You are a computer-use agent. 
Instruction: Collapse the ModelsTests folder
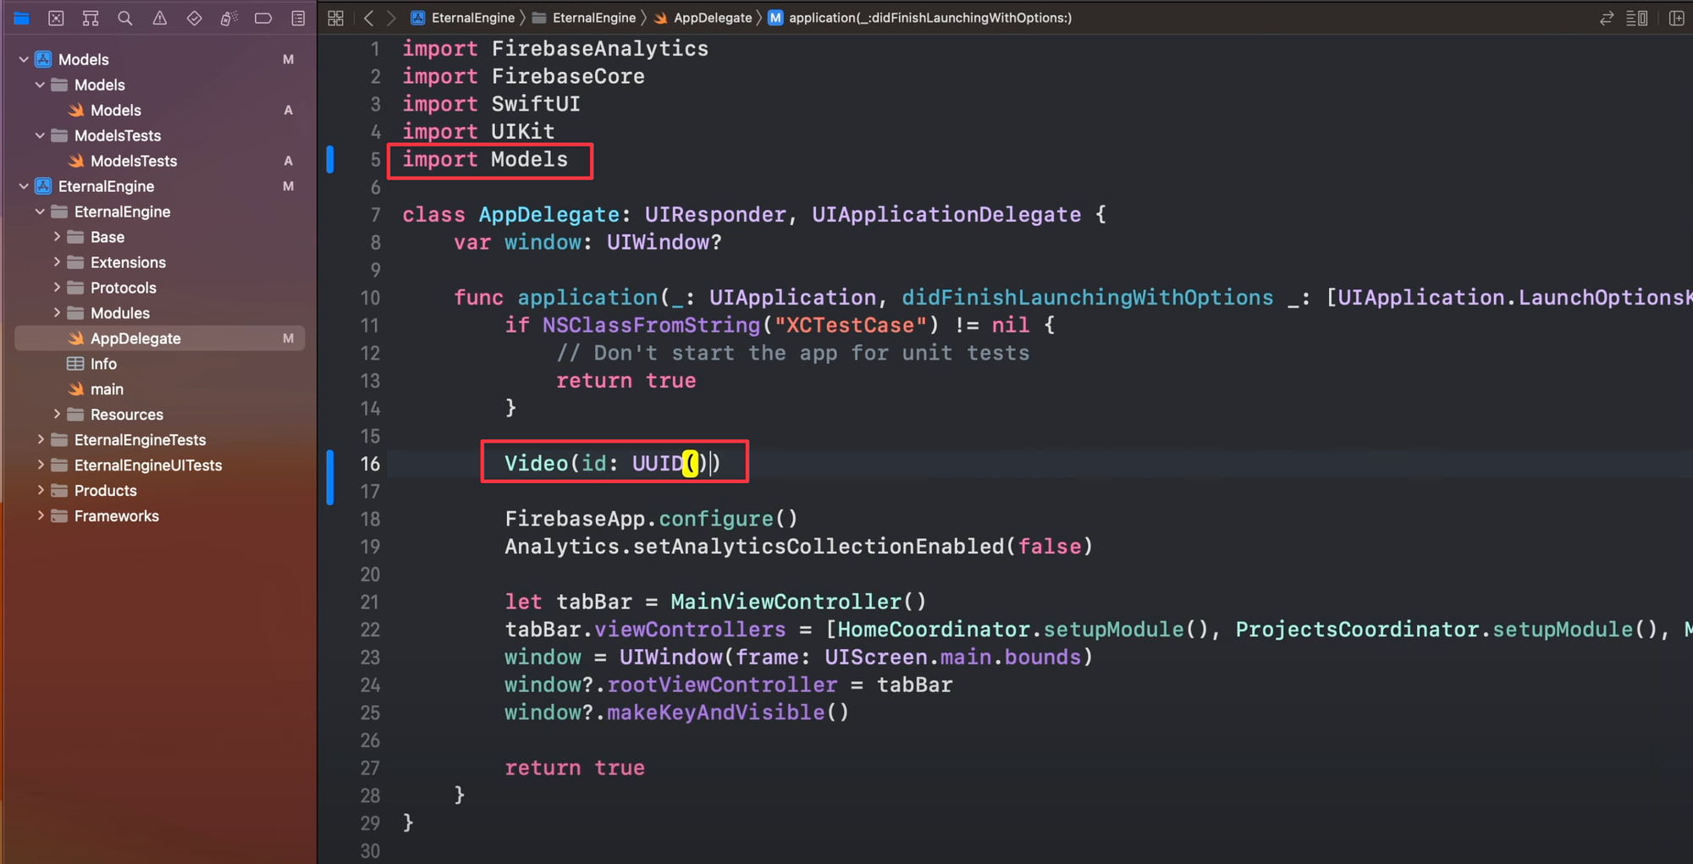click(x=41, y=135)
